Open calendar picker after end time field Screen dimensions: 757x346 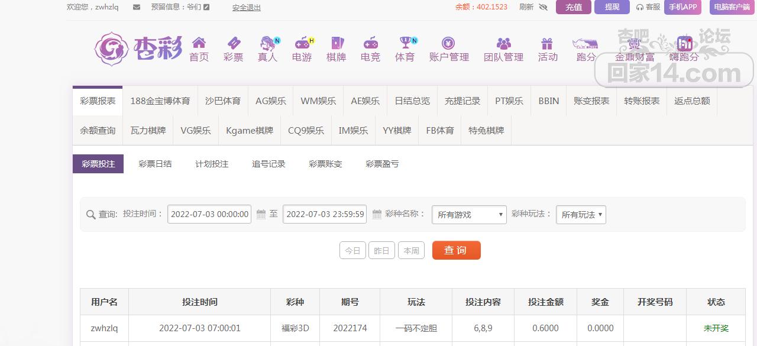click(376, 215)
